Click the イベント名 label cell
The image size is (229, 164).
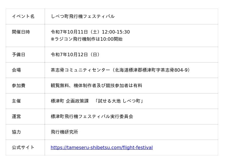tap(23, 16)
